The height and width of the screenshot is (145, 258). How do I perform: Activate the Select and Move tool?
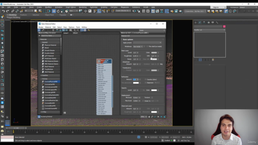(x=54, y=11)
